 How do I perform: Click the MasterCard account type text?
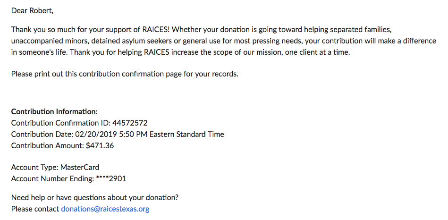coord(80,167)
